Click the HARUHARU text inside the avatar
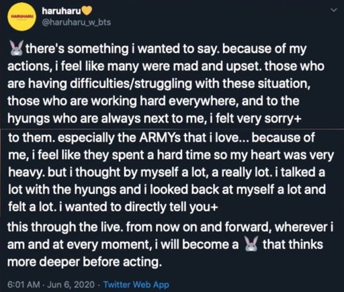This screenshot has width=344, height=292. tap(21, 17)
